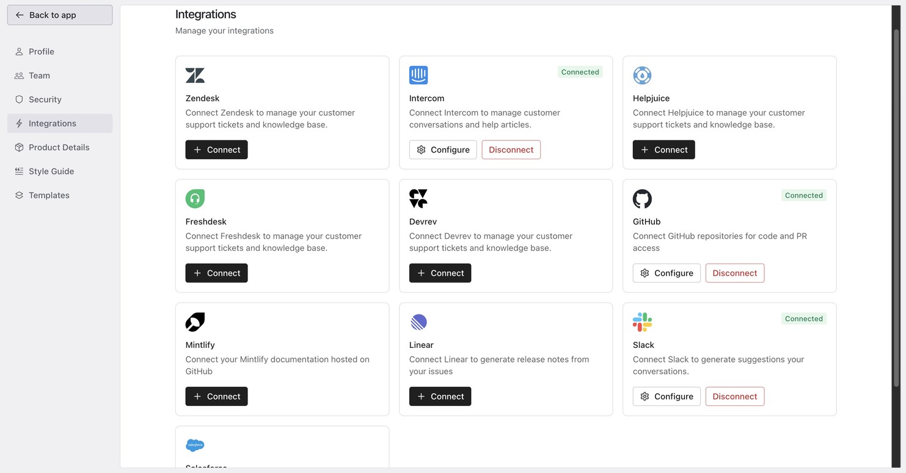Click the Intercom logo icon
Screen dimensions: 906x473
[x=418, y=75]
